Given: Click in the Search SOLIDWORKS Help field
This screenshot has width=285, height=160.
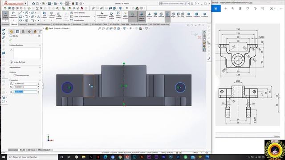Looking at the screenshot, I should click(x=174, y=4).
